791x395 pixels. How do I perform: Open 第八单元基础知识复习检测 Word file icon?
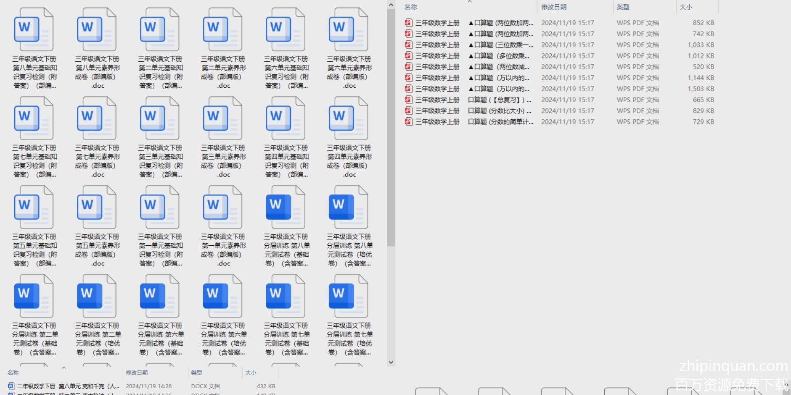pos(34,30)
